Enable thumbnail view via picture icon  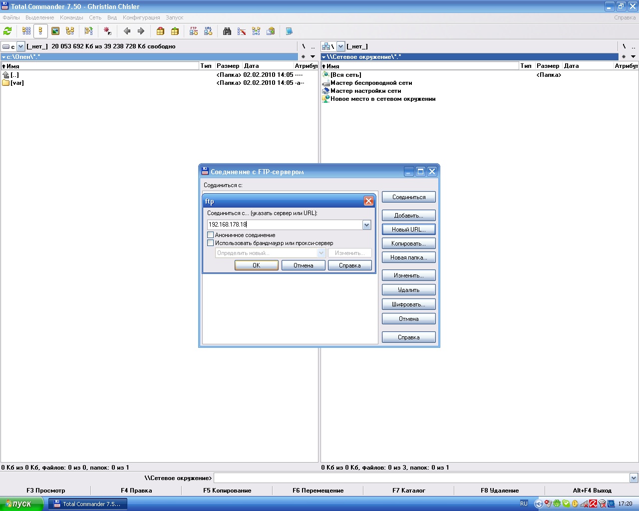[x=55, y=31]
